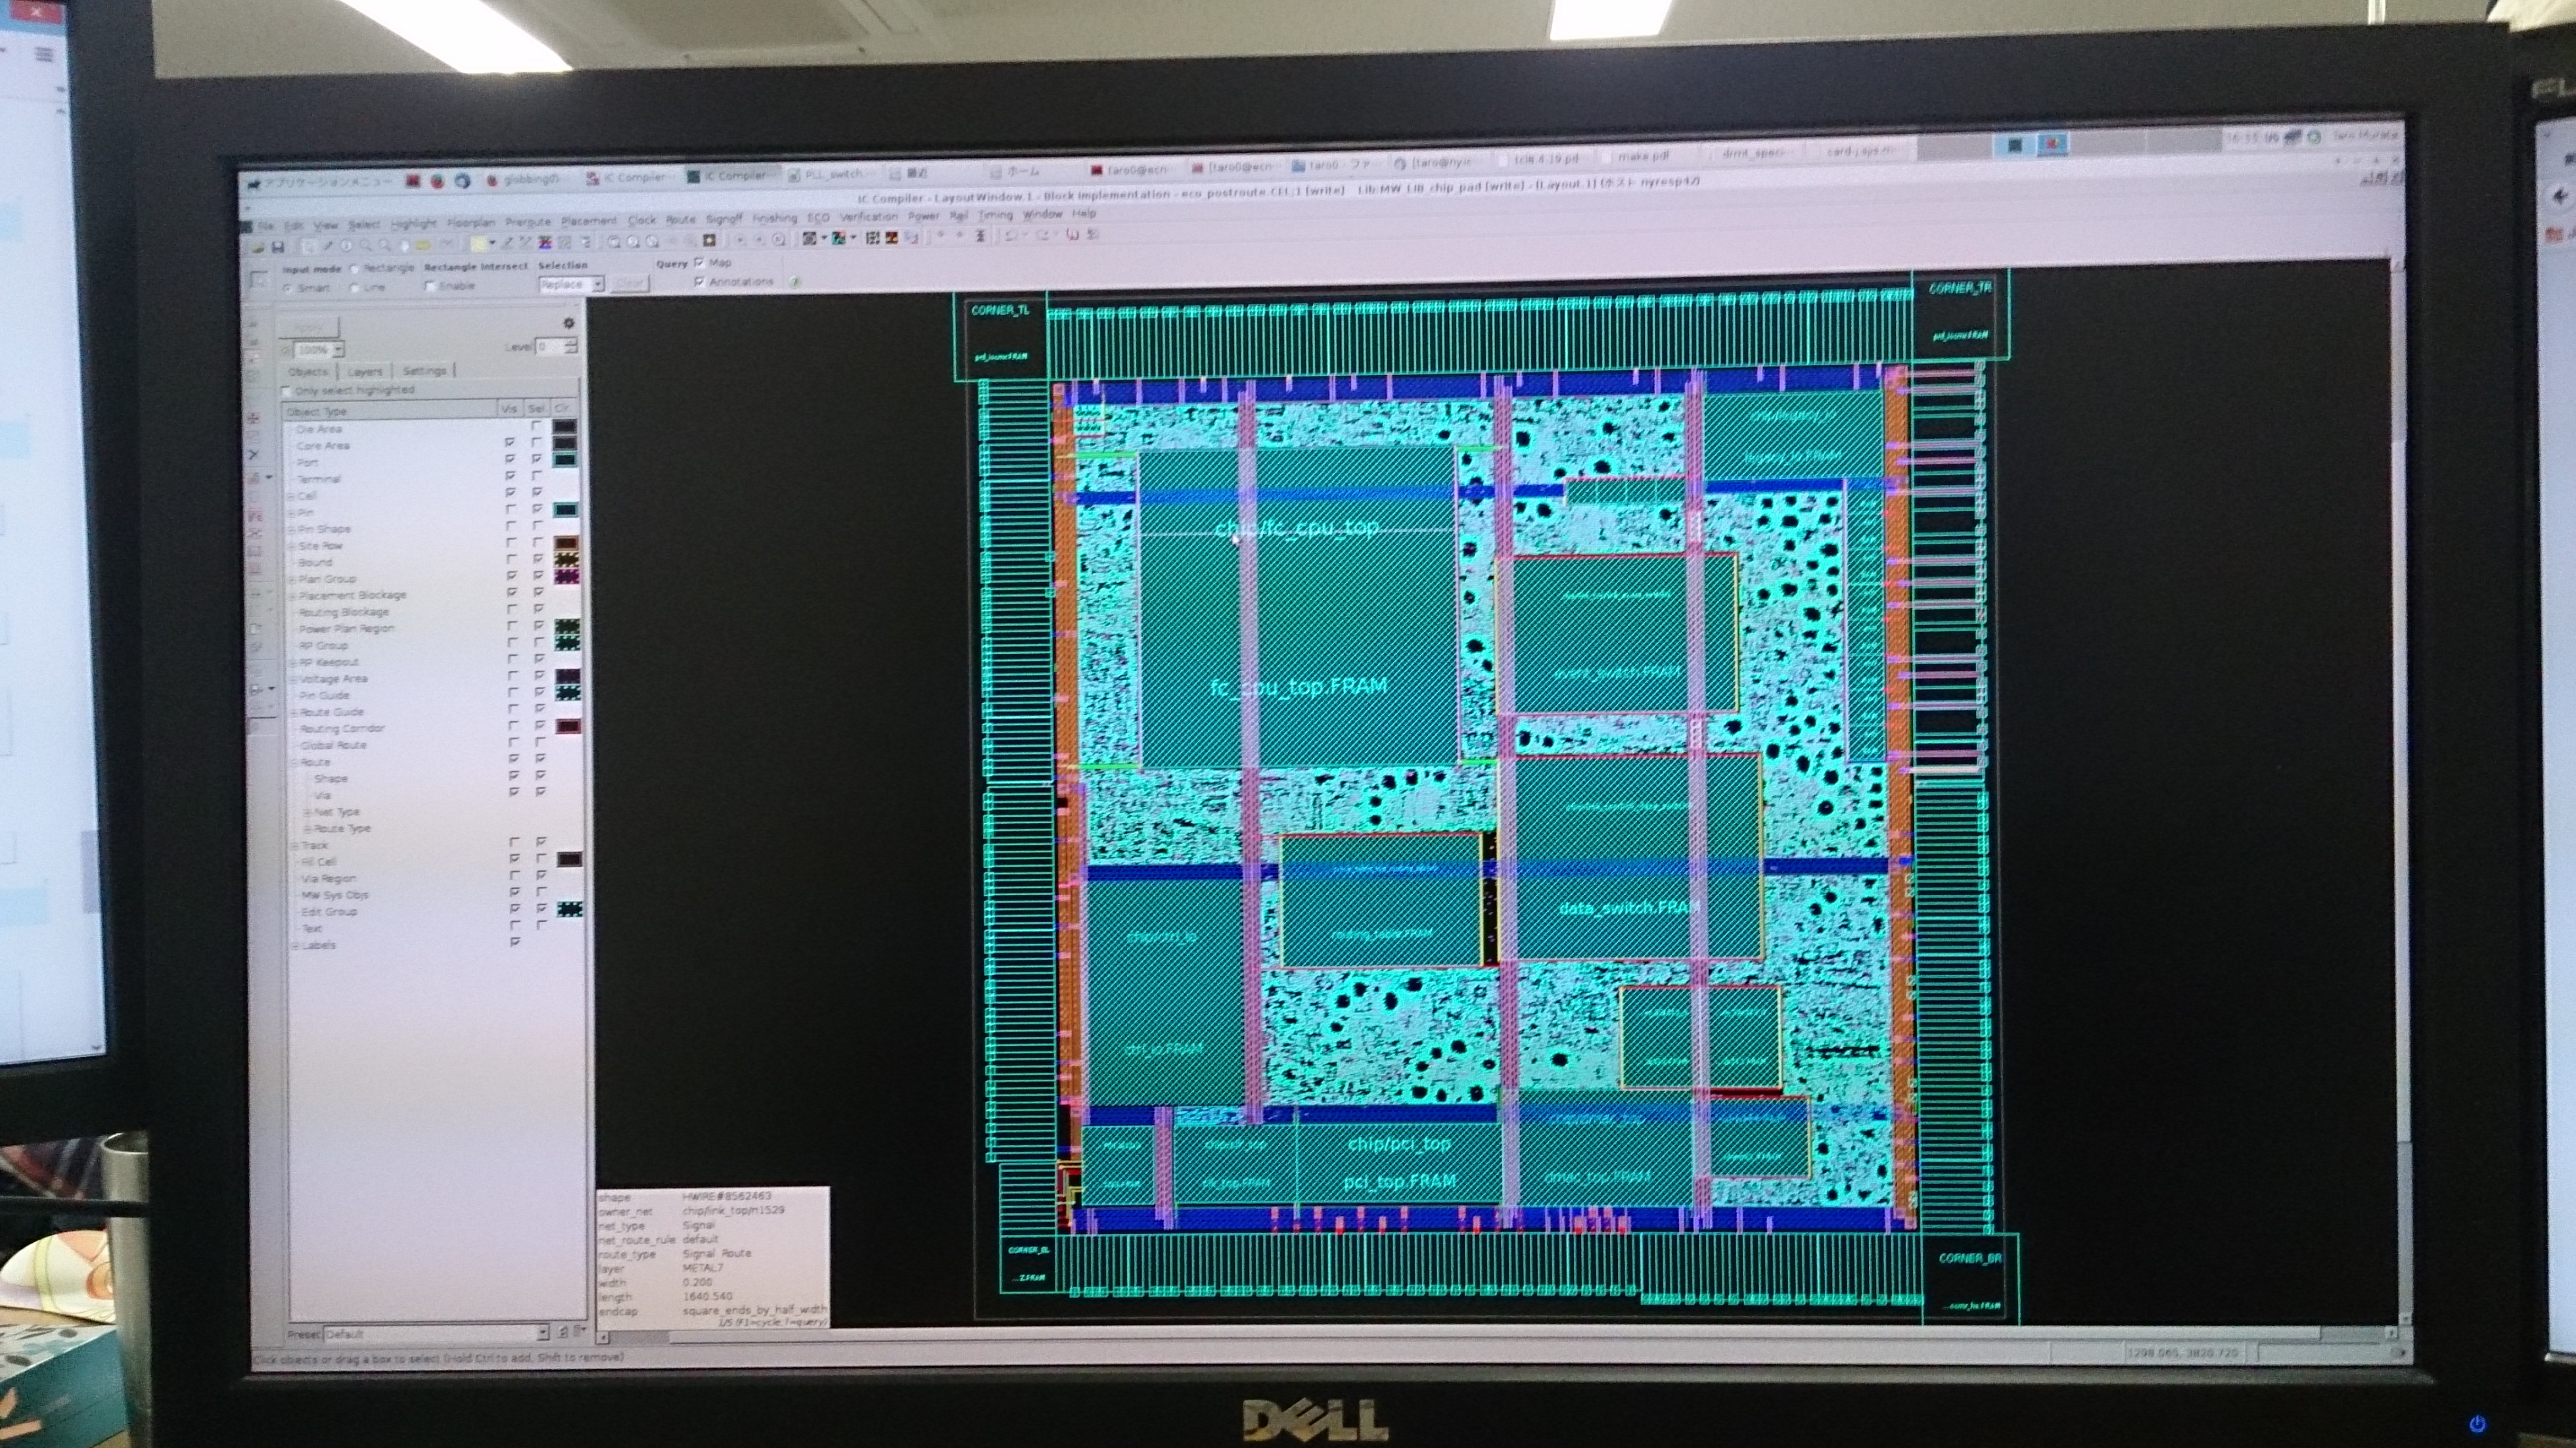Click the zoom fit all toolbar icon
Image resolution: width=2576 pixels, height=1448 pixels.
click(x=614, y=242)
